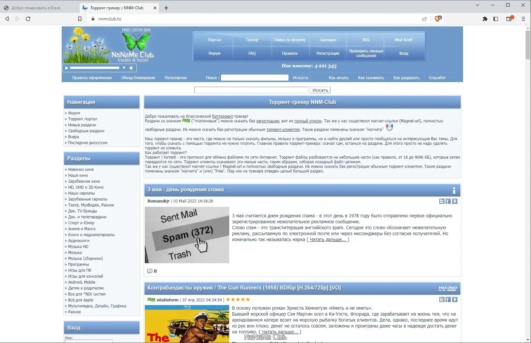Share the spam birthday post on Facebook

click(x=448, y=201)
